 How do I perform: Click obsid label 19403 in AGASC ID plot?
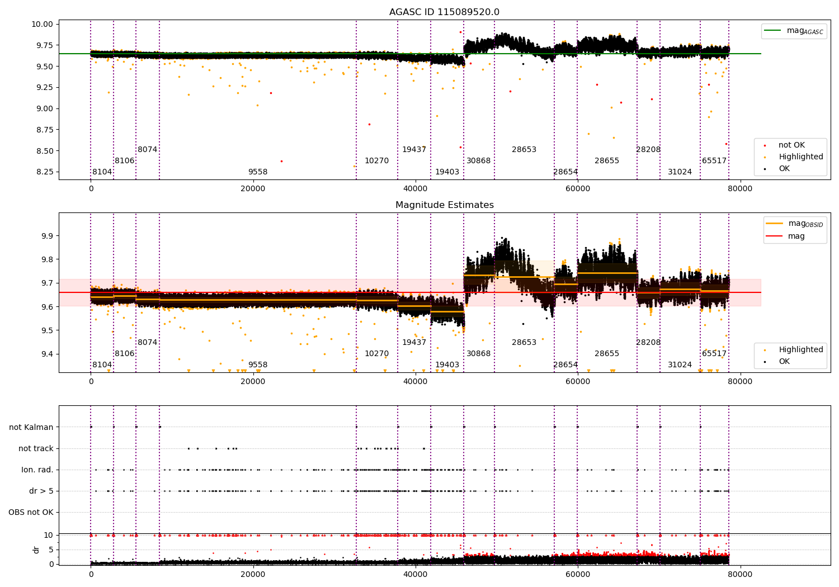pos(447,172)
